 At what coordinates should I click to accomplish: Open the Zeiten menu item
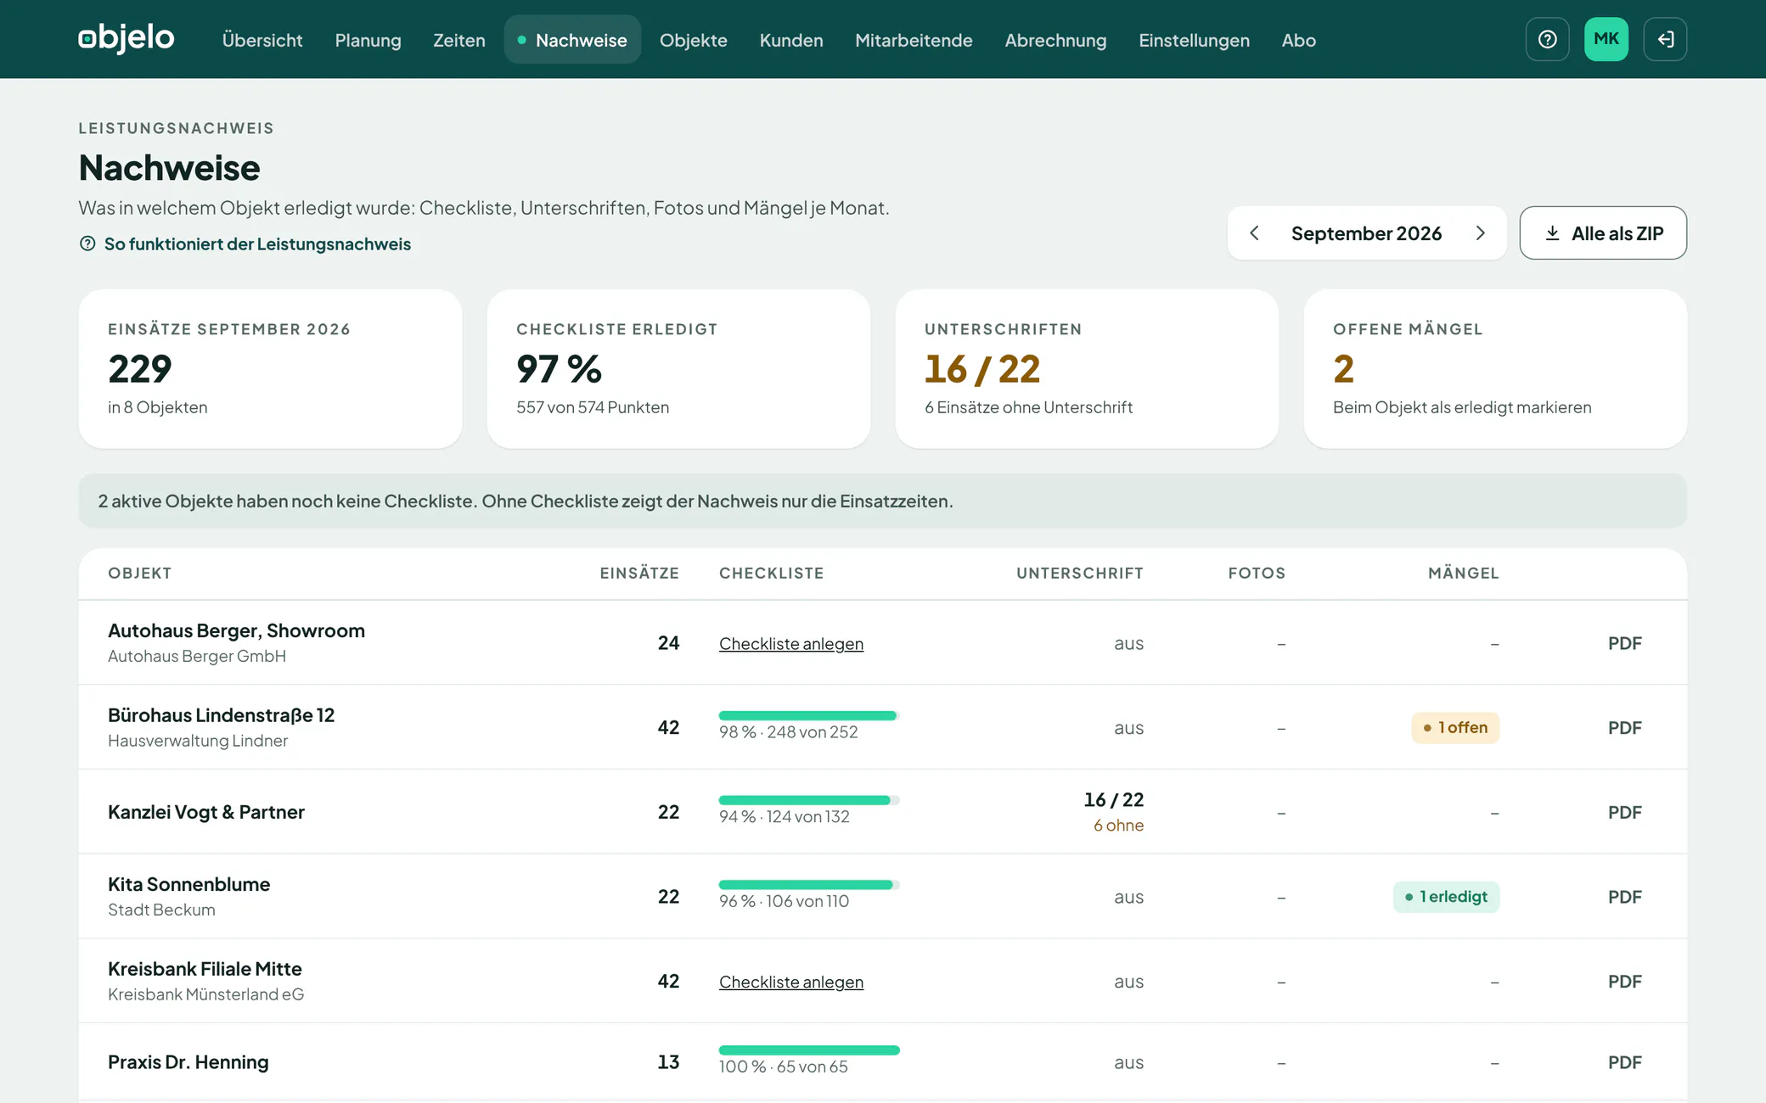click(x=459, y=40)
